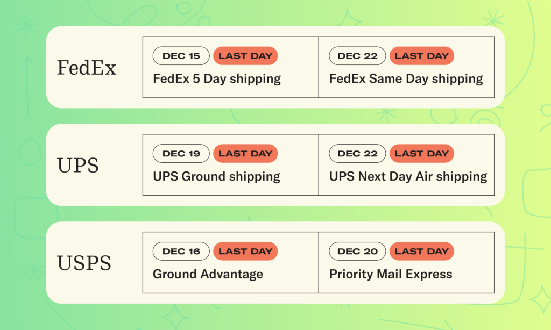The width and height of the screenshot is (551, 330).
Task: Open UPS Ground shipping text
Action: tap(216, 176)
